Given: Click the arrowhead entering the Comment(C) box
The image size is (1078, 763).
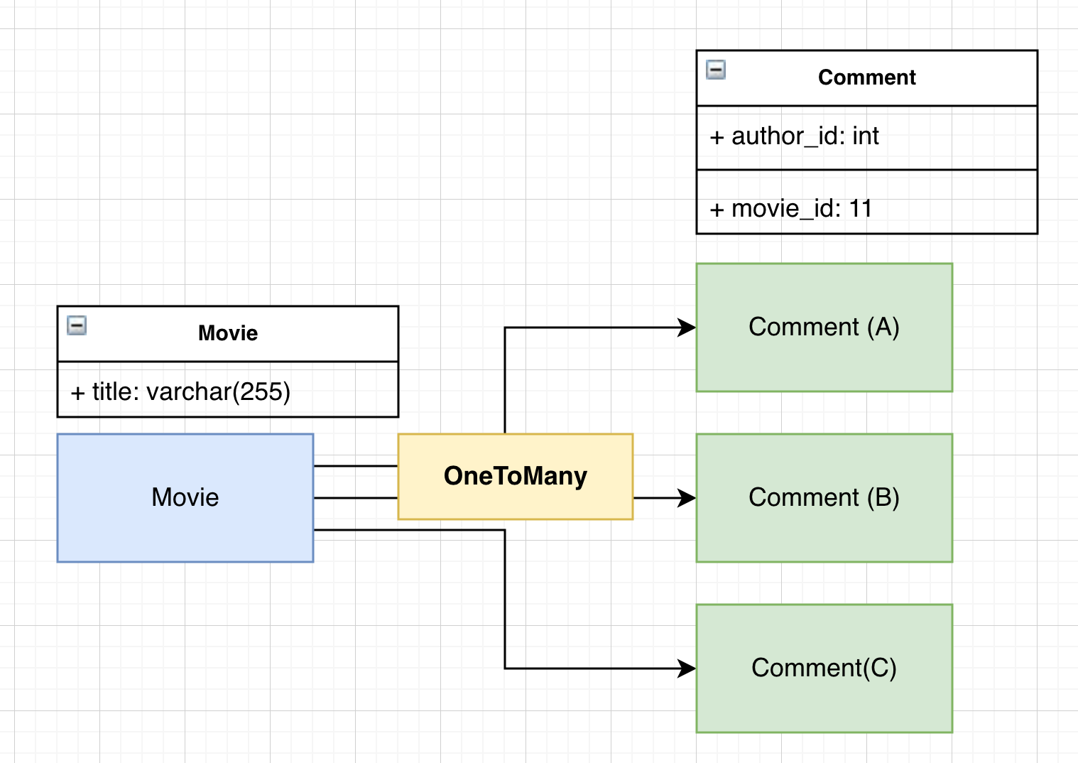Looking at the screenshot, I should (687, 669).
